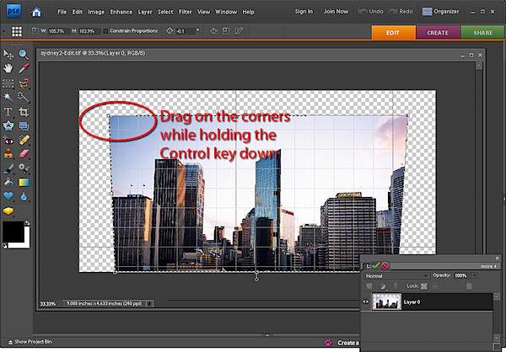
Task: Select the Crop tool
Action: (x=24, y=112)
